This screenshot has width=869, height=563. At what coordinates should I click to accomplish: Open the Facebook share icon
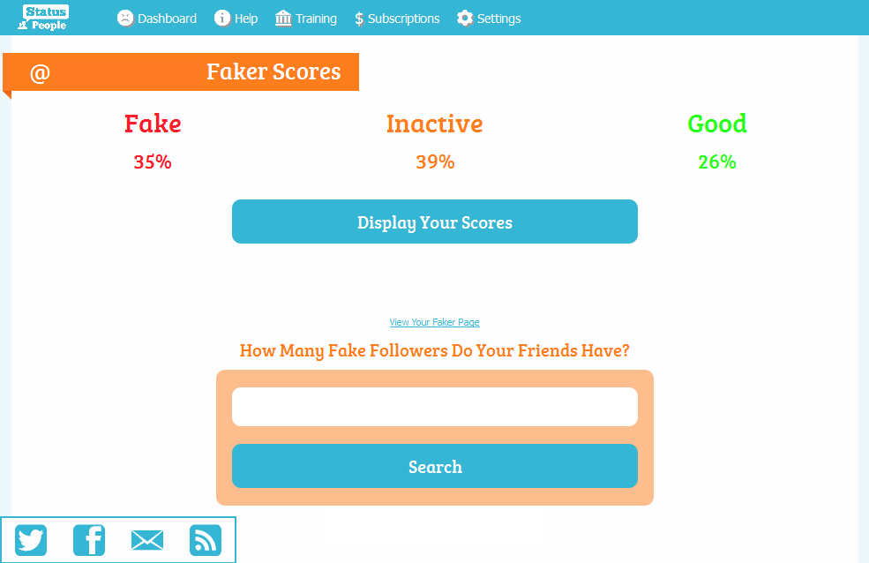[x=89, y=540]
